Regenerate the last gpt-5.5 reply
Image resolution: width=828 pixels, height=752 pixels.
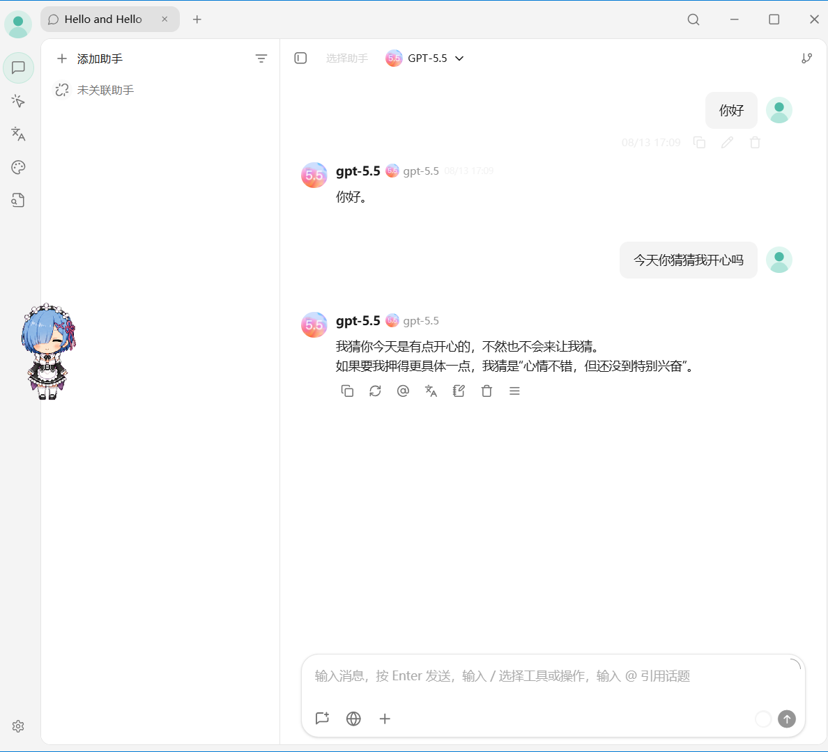[x=375, y=391]
